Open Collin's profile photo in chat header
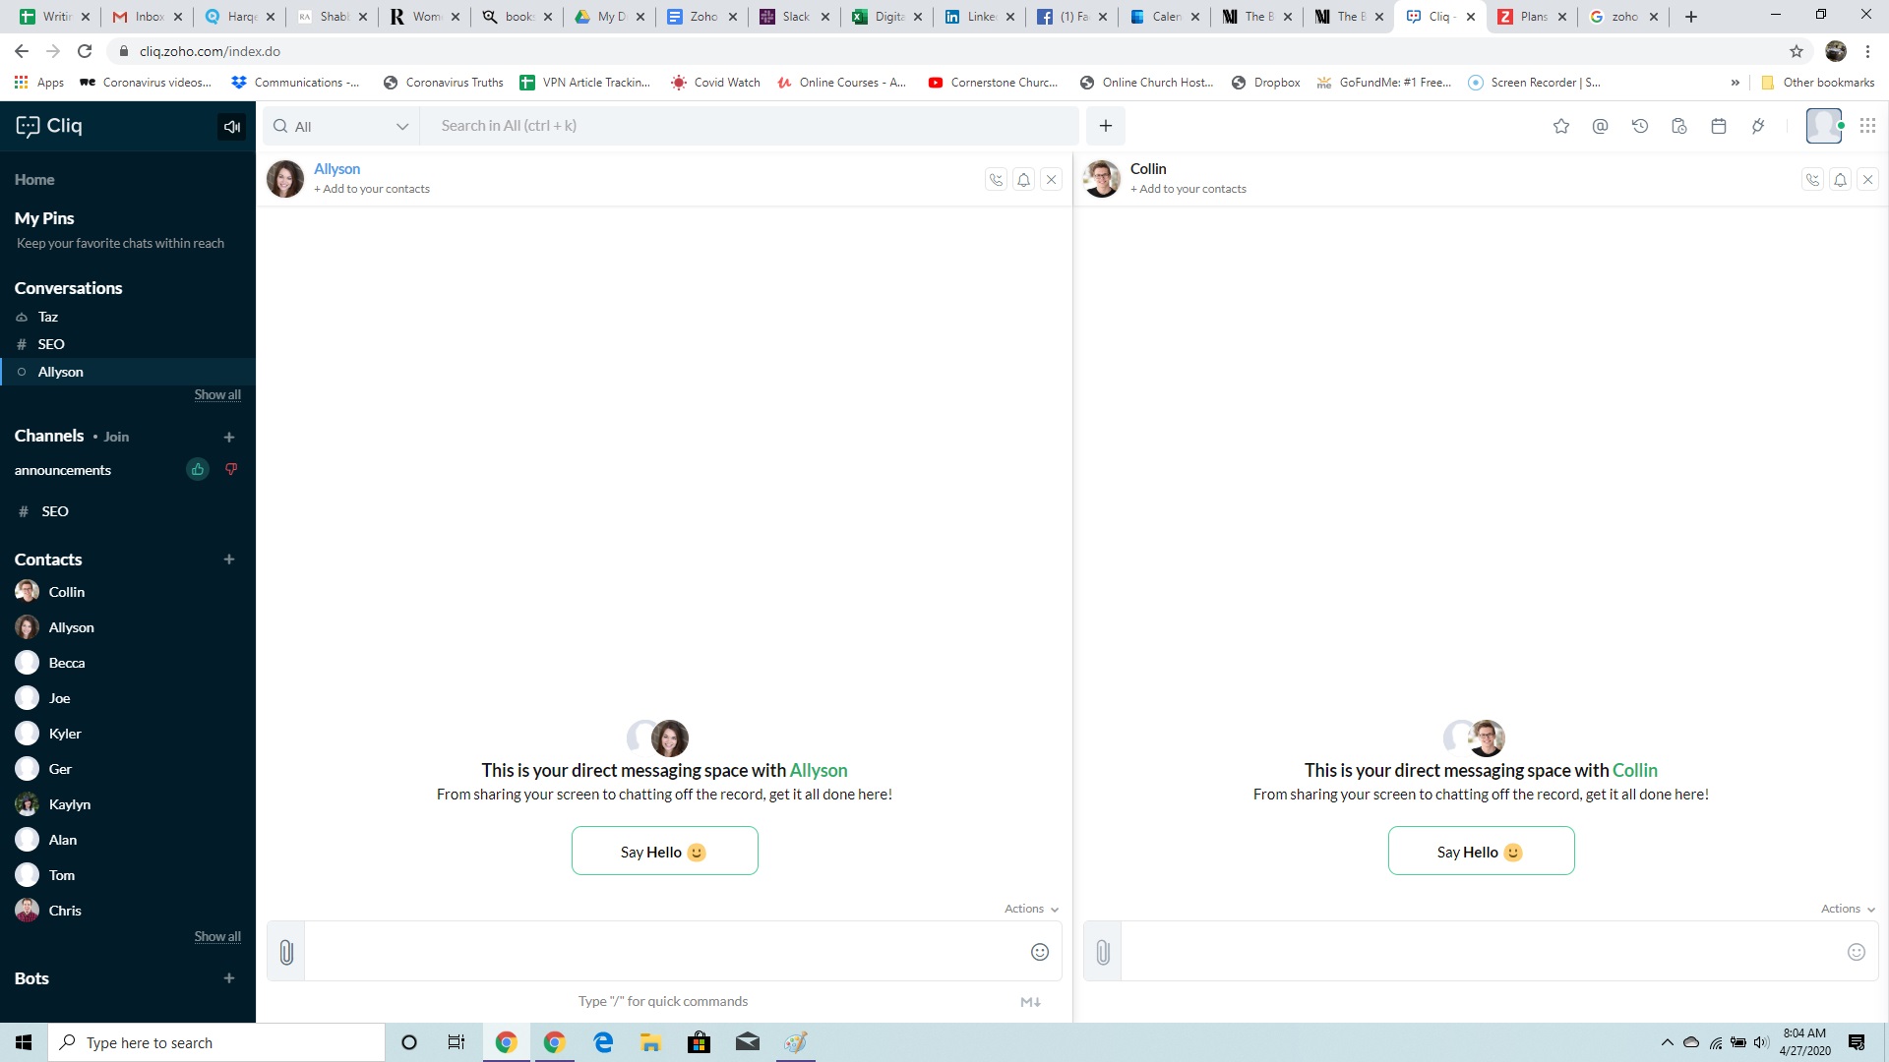The height and width of the screenshot is (1062, 1889). tap(1102, 179)
